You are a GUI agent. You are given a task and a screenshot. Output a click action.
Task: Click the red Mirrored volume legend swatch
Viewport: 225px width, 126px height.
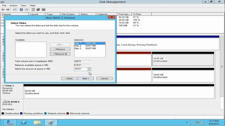(67, 113)
